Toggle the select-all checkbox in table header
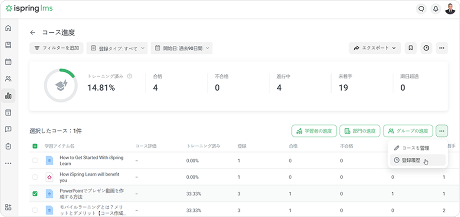460x217 pixels. click(35, 146)
